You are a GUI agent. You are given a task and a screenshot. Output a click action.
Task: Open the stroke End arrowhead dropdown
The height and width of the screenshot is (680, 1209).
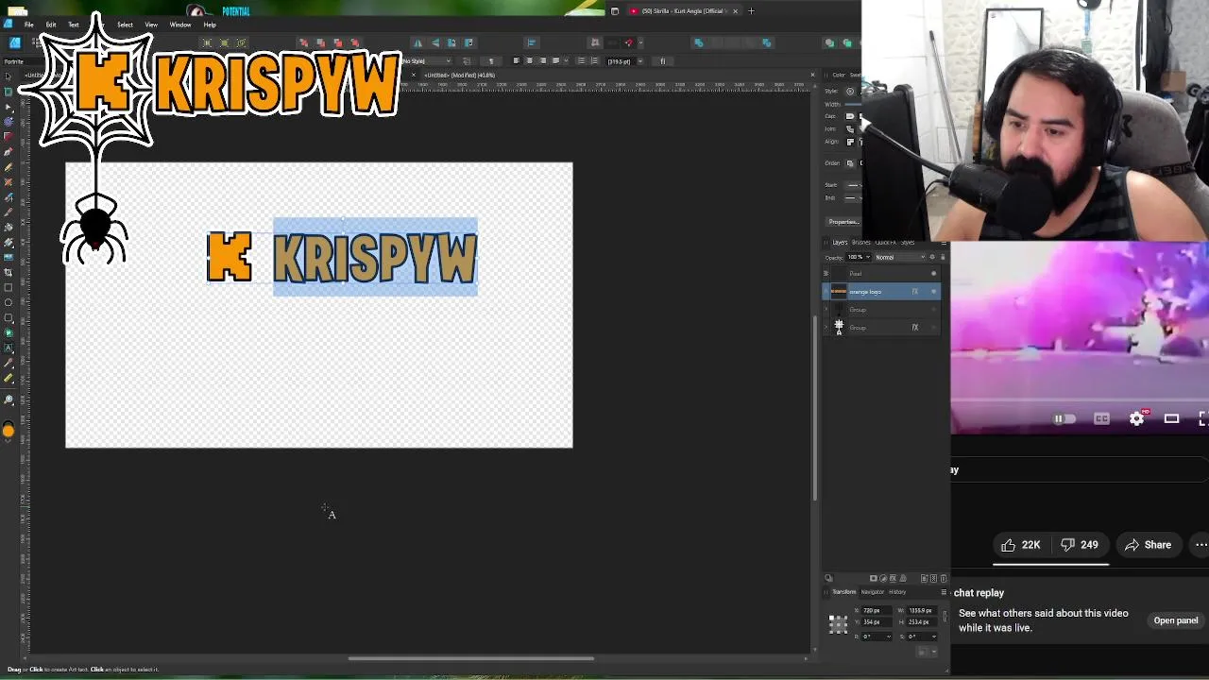pyautogui.click(x=854, y=197)
